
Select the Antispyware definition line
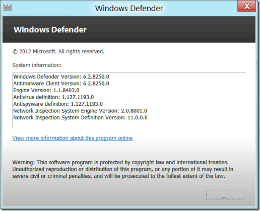coord(58,104)
